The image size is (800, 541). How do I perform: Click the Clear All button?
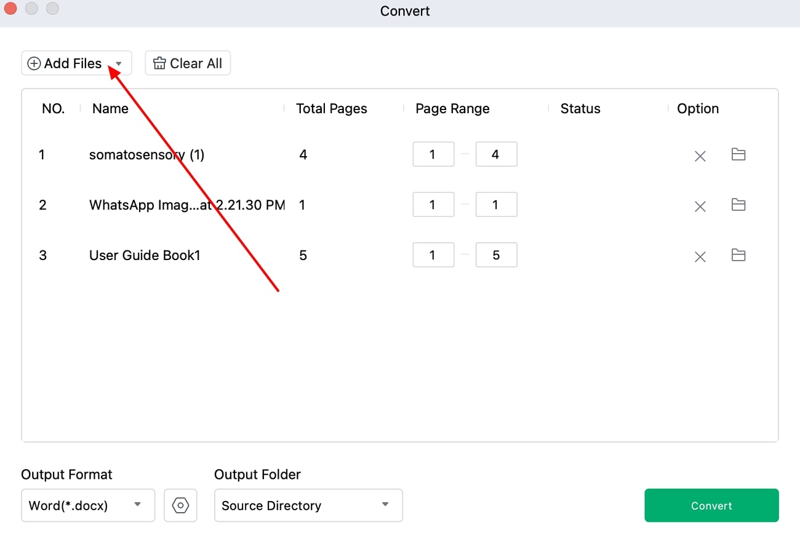tap(188, 63)
